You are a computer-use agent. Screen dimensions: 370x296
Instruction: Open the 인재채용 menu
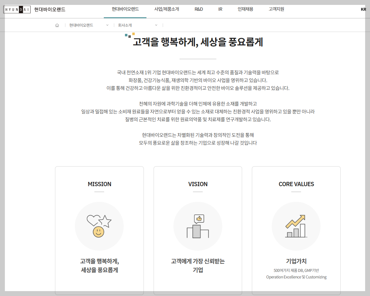[x=245, y=9]
